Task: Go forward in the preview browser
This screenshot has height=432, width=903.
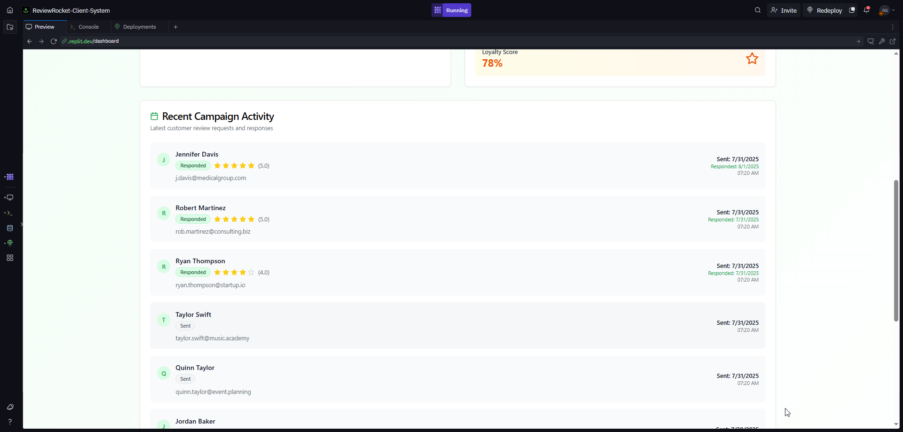Action: pos(41,41)
